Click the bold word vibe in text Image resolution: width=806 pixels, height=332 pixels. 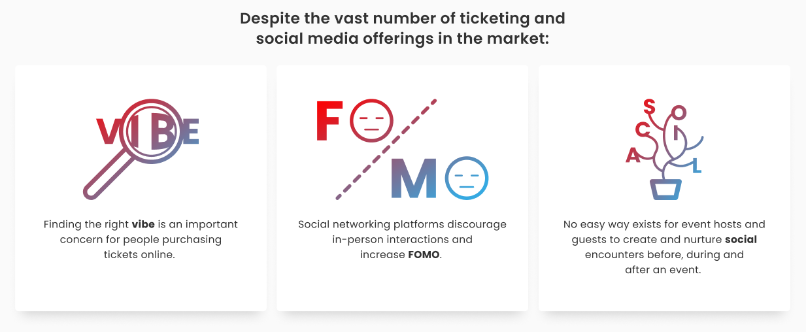pyautogui.click(x=143, y=224)
